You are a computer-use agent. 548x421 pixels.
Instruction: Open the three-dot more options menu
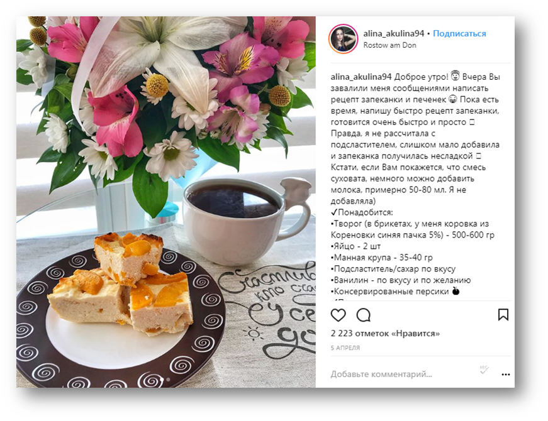[x=505, y=375]
